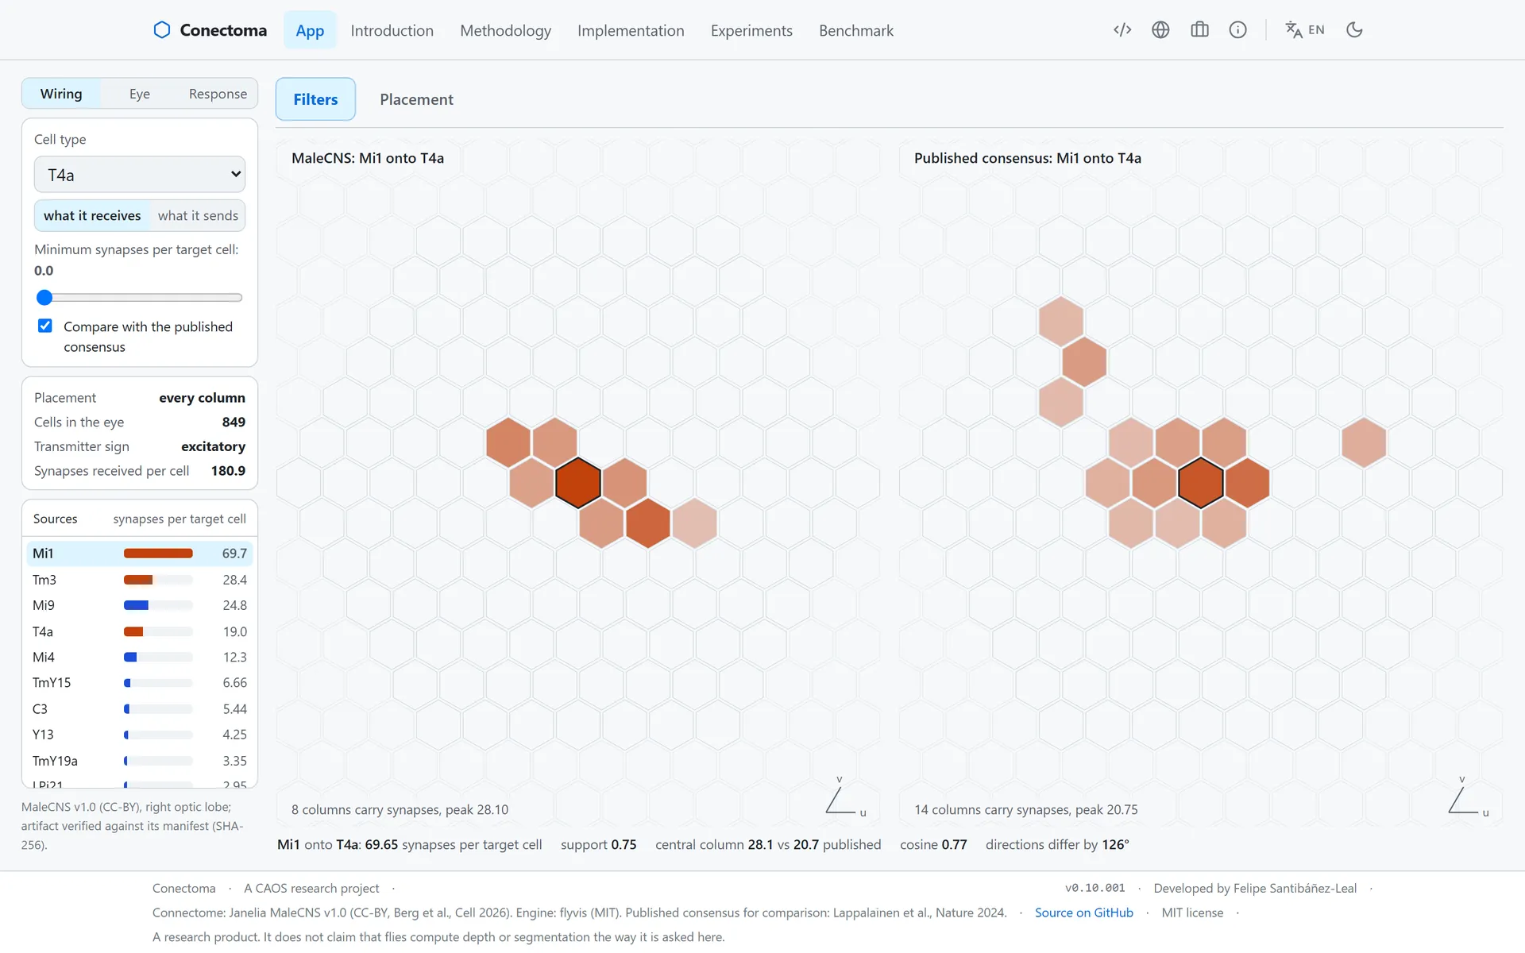Open the language translate icon

(x=1294, y=30)
